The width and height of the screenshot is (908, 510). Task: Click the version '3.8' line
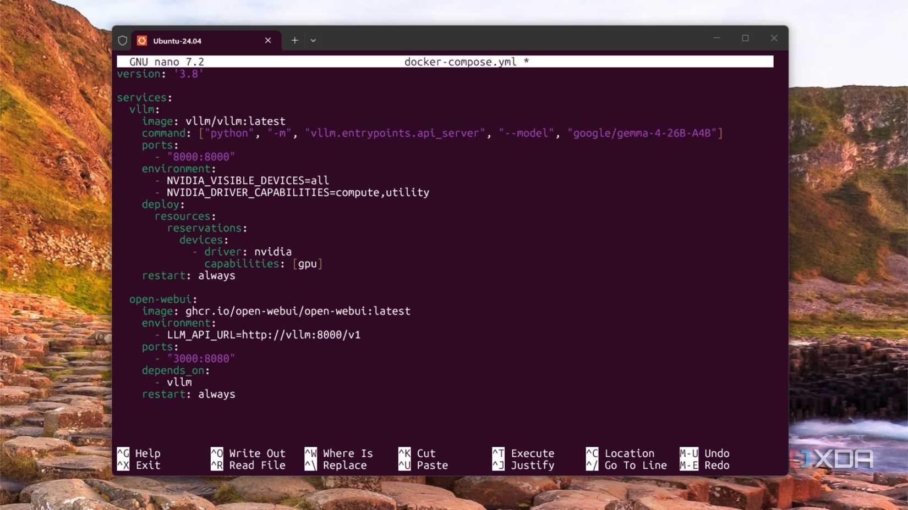[160, 74]
